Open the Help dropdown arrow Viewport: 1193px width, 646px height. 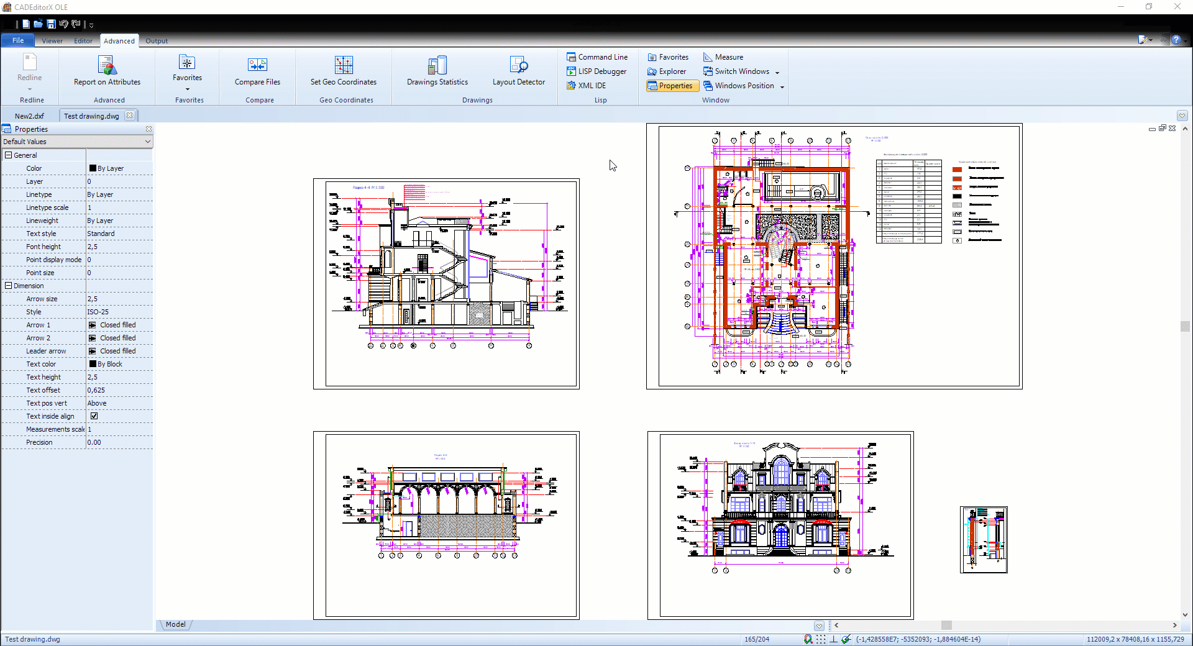[1186, 40]
